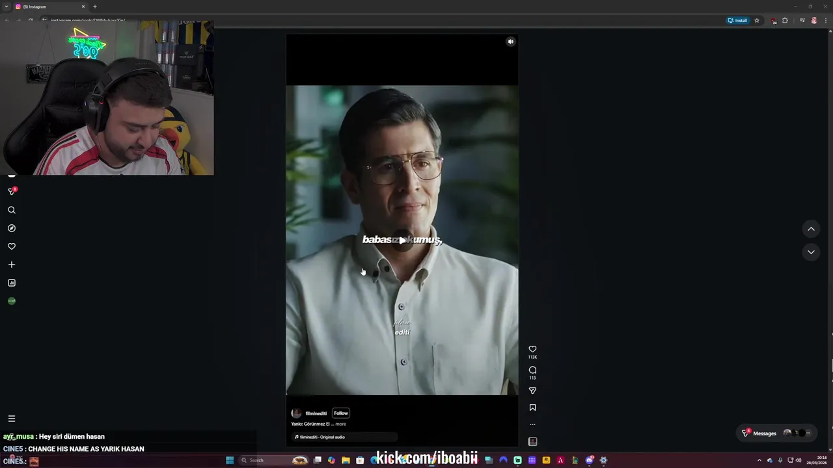This screenshot has height=468, width=833.
Task: Open filminediti profile picture
Action: tap(296, 413)
